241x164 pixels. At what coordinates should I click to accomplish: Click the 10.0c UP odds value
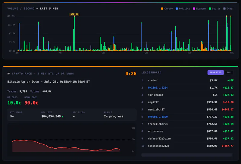(x=14, y=103)
